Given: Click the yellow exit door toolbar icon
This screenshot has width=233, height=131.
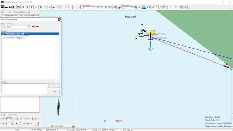Looking at the screenshot, I should coord(15,7).
